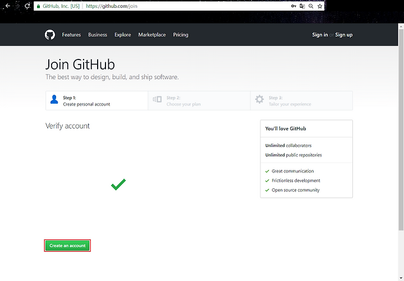Select Step 3 Tailor your experience tab
Screen dimensions: 404x281
click(x=301, y=101)
